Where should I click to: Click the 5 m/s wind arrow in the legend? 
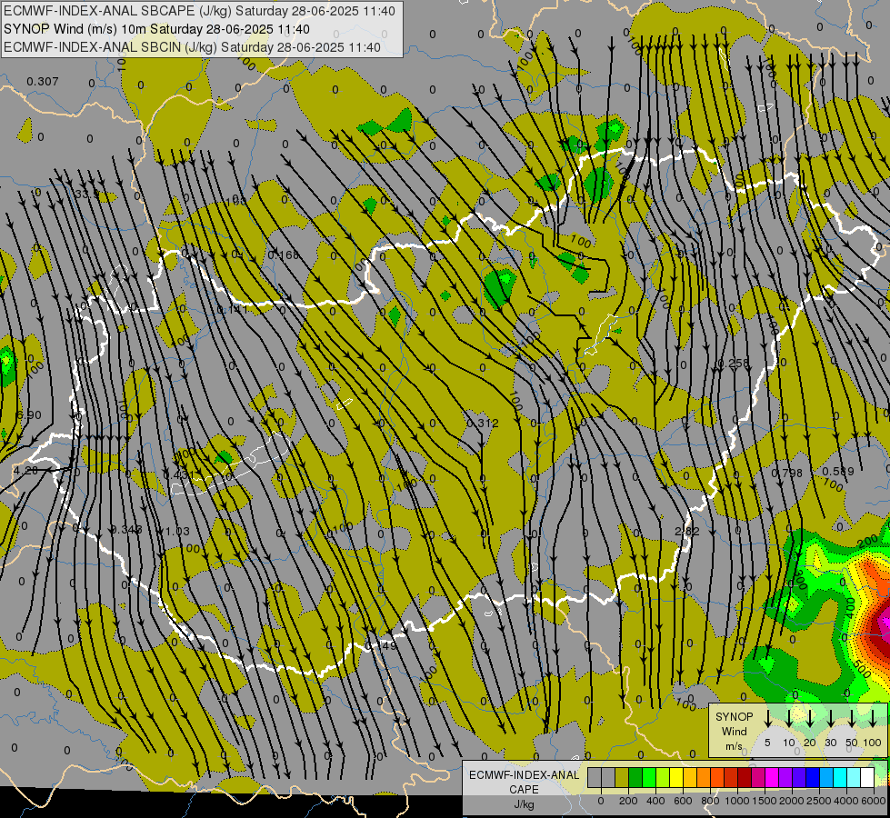[768, 719]
